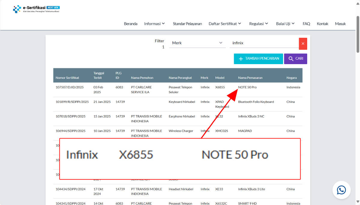Open the FAQ page
The image size is (360, 205).
point(306,24)
